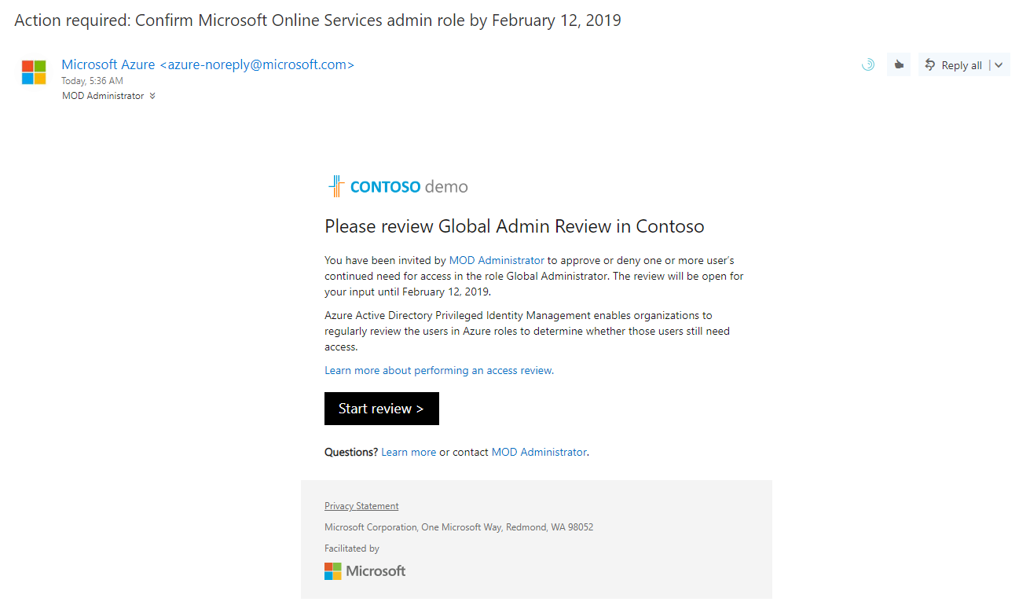This screenshot has width=1019, height=609.
Task: Click the Contoso demo logo
Action: 398,186
